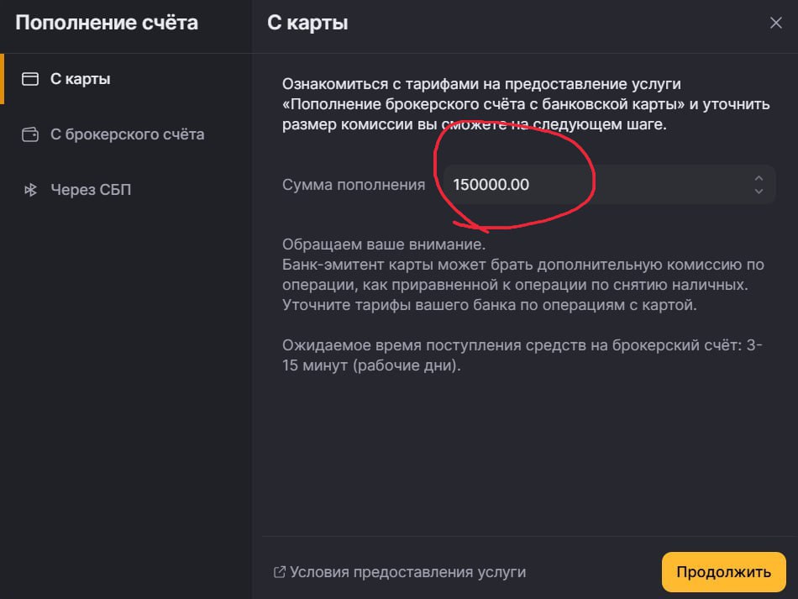The image size is (798, 599).
Task: Click the «Пополнение счёта» sidebar heading
Action: (107, 23)
